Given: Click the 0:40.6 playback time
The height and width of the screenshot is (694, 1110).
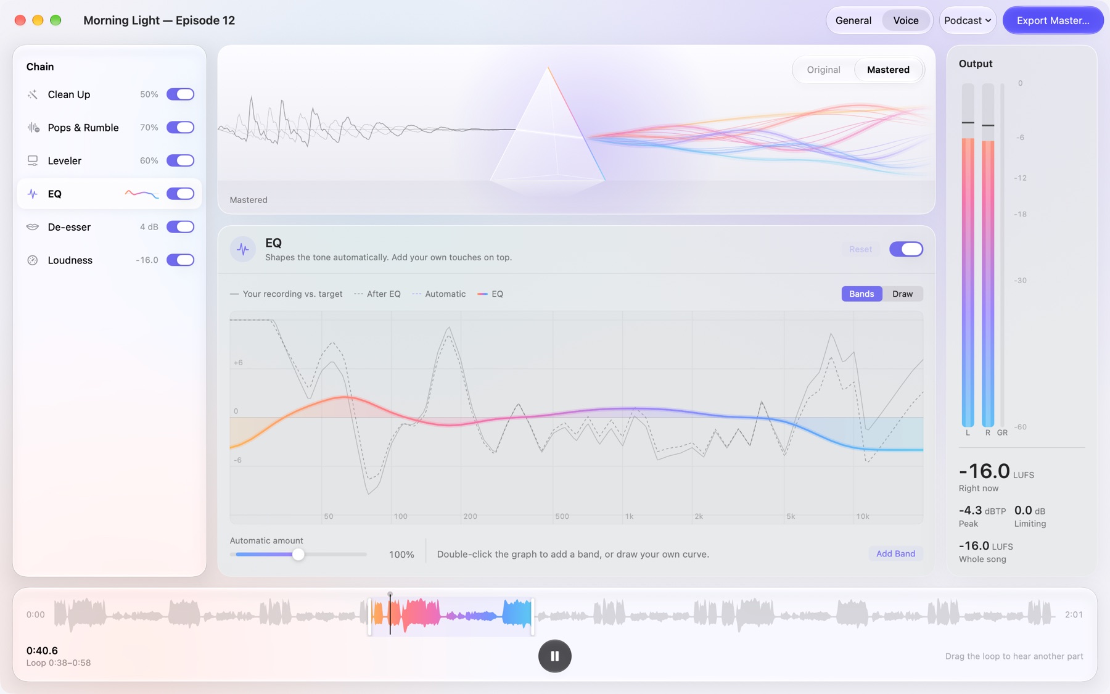Looking at the screenshot, I should click(x=42, y=650).
